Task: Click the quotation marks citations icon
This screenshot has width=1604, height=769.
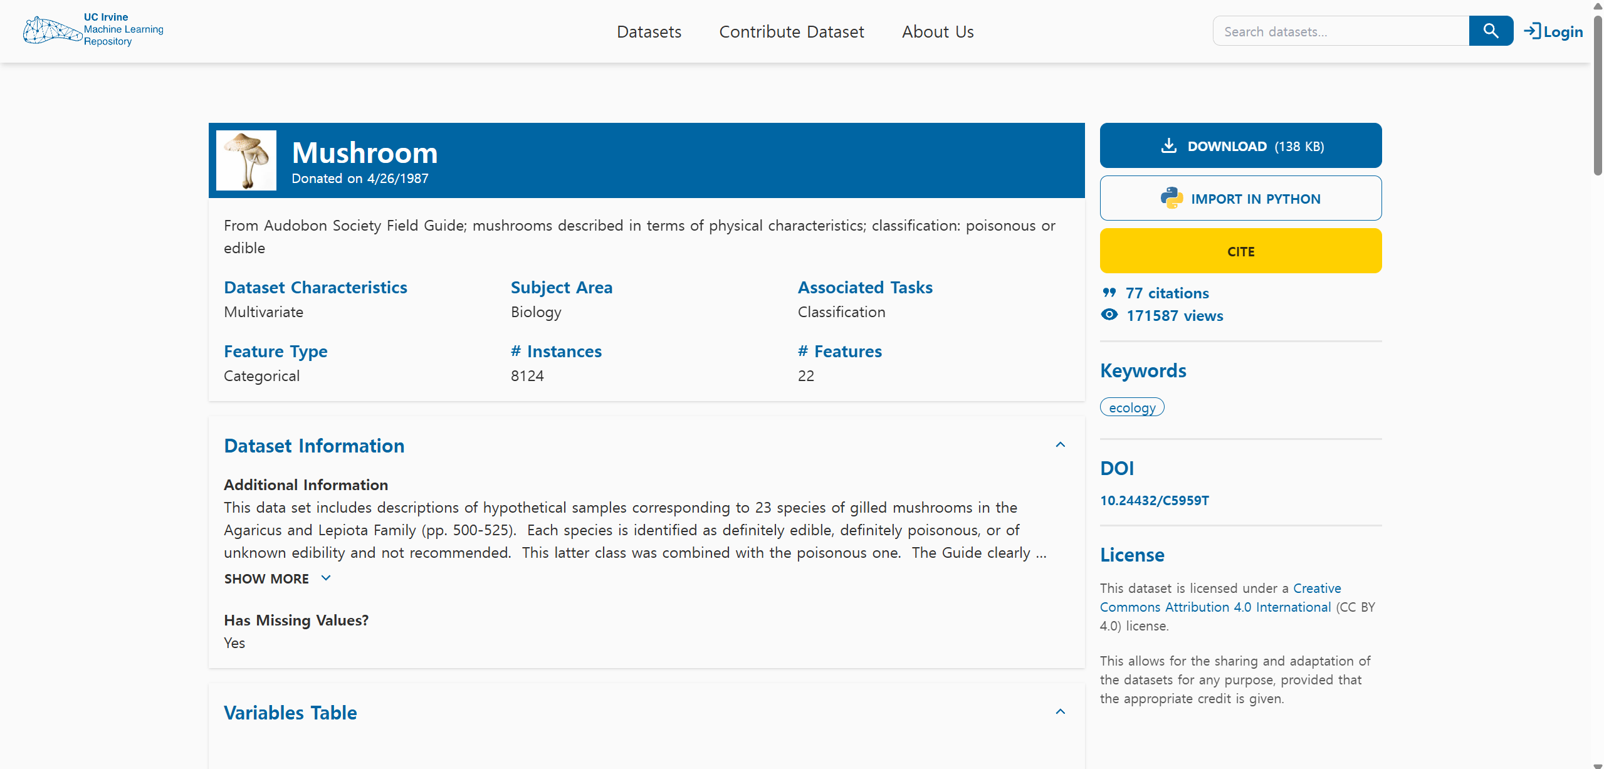Action: [1109, 293]
